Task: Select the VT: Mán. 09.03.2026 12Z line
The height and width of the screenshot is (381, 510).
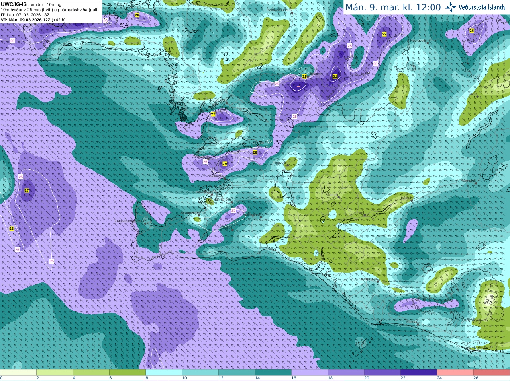Action: (x=25, y=20)
